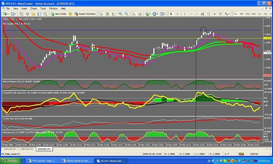Viewport: 273px width, 164px height.
Task: Click the chart document icon beside File
Action: point(3,8)
